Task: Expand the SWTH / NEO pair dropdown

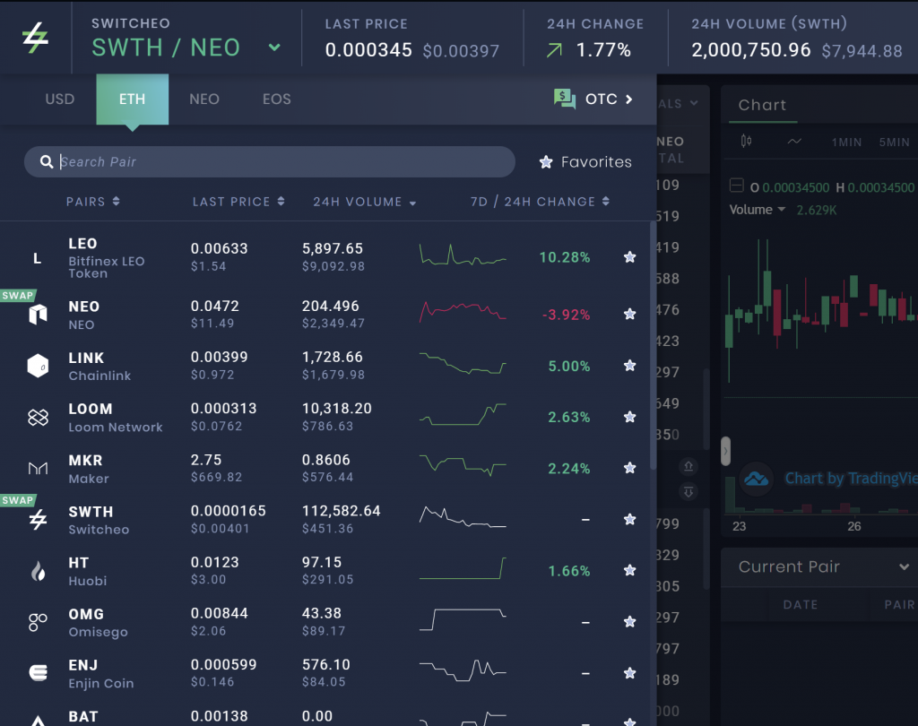Action: [x=274, y=48]
